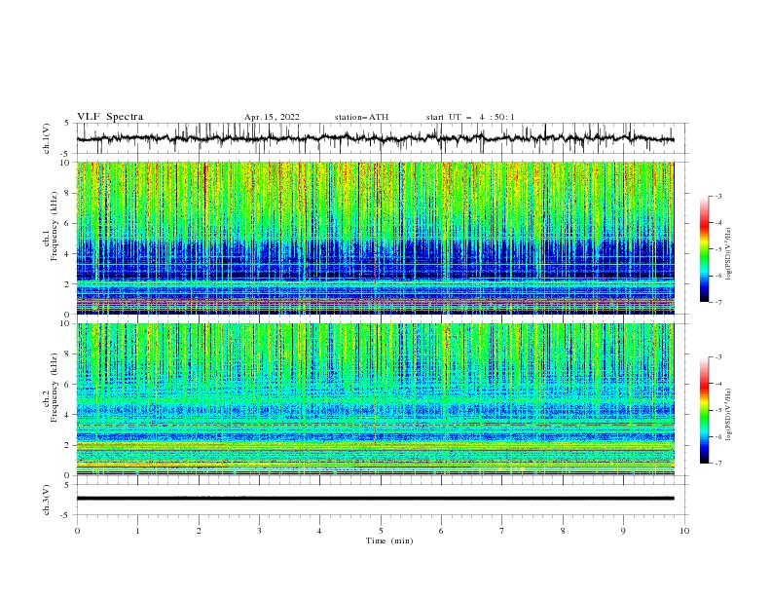This screenshot has height=596, width=771.
Task: Click ch.2 color bar "log(PSD)(V²/Hz)" caption
Action: (x=729, y=415)
